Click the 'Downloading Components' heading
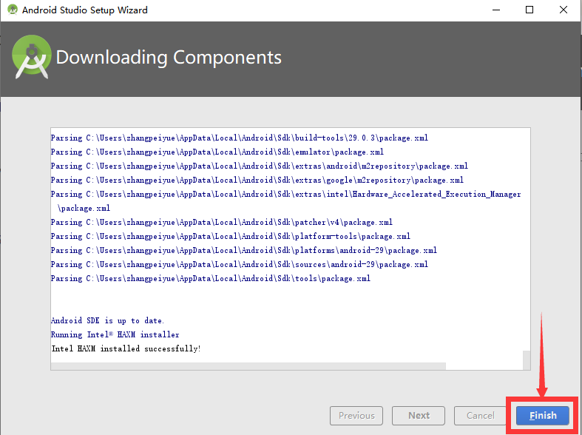The width and height of the screenshot is (582, 435). (169, 58)
